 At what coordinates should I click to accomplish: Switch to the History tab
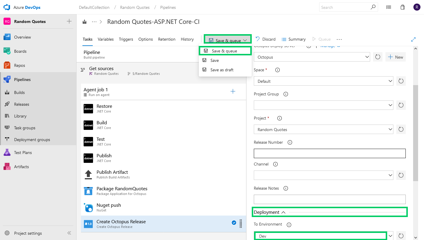tap(187, 39)
